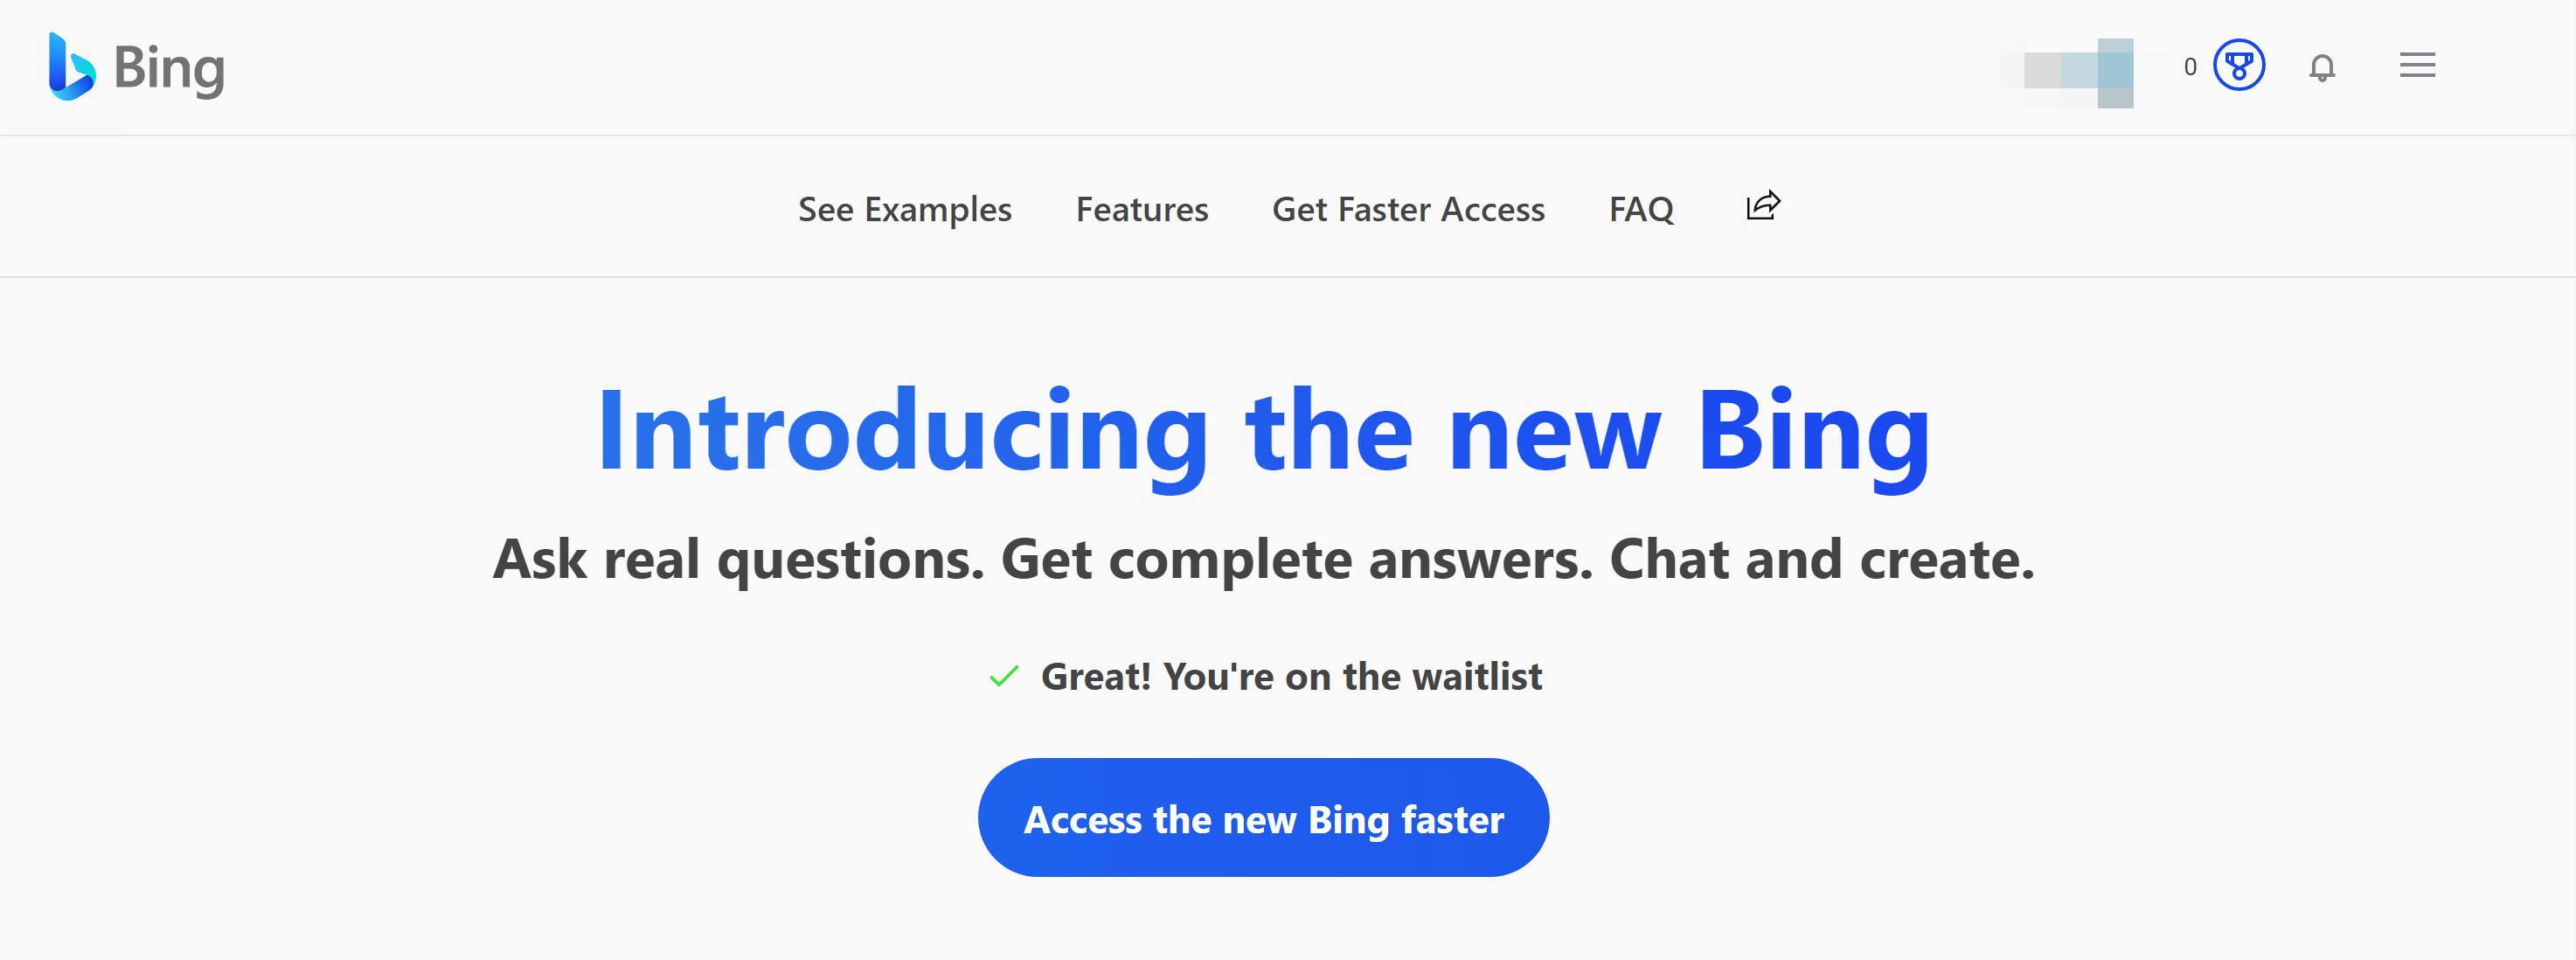This screenshot has width=2576, height=960.
Task: Click the rewards points count 0
Action: 2189,67
